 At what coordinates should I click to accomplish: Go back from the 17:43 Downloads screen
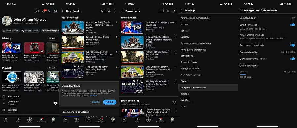(63, 11)
